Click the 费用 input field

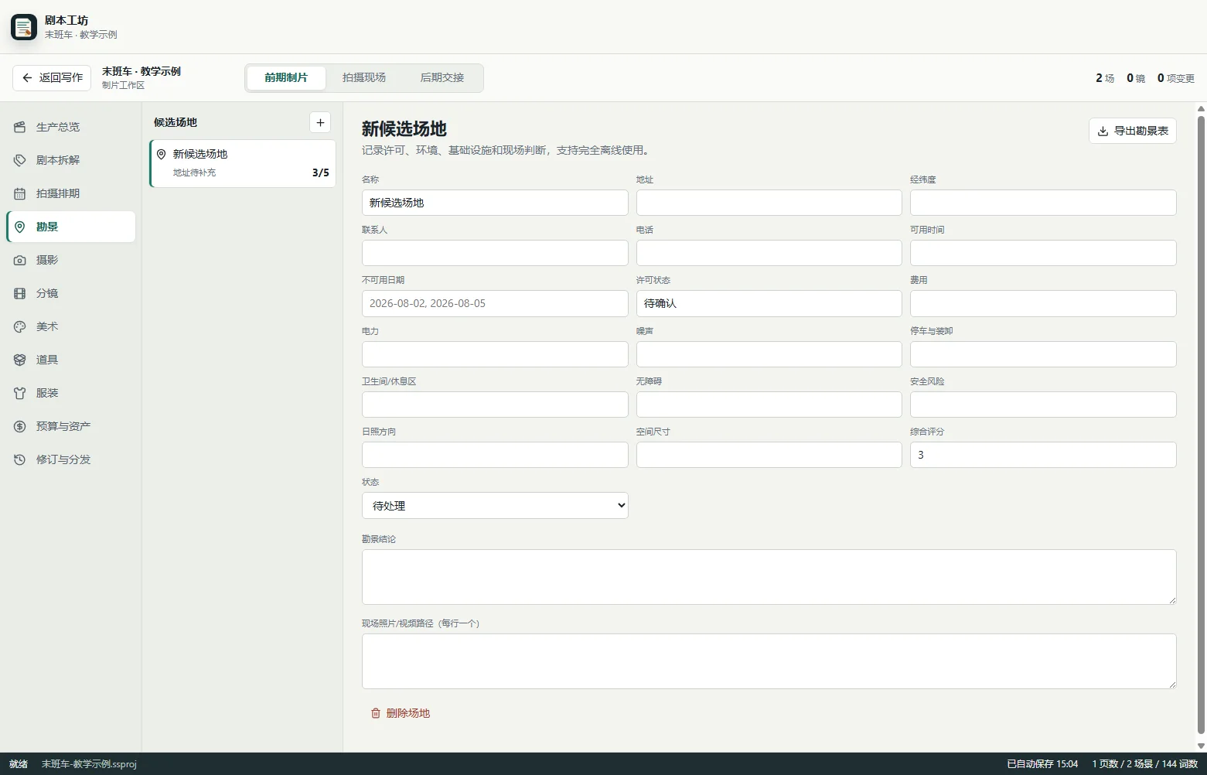click(x=1043, y=303)
